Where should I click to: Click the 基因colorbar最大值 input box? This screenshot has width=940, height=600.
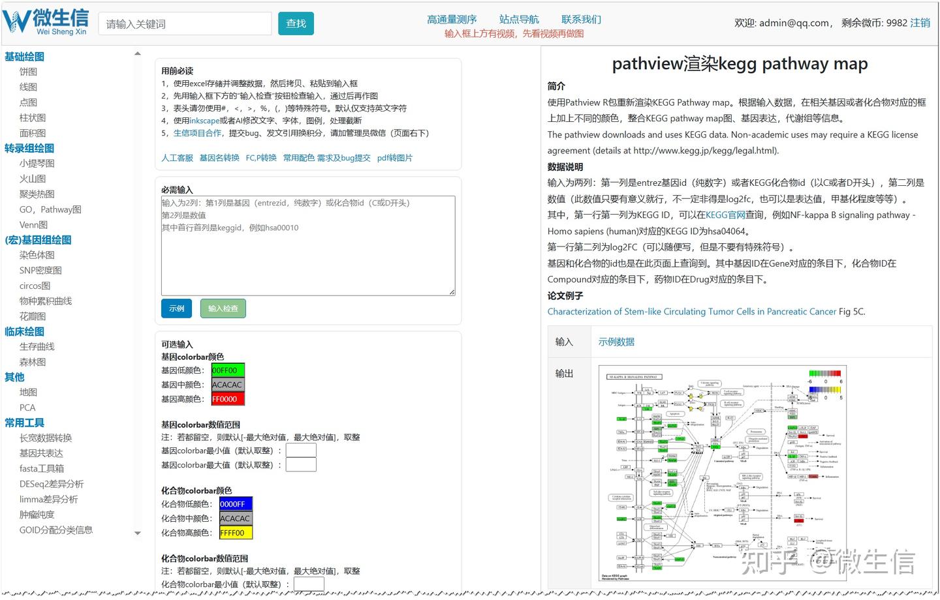[301, 464]
